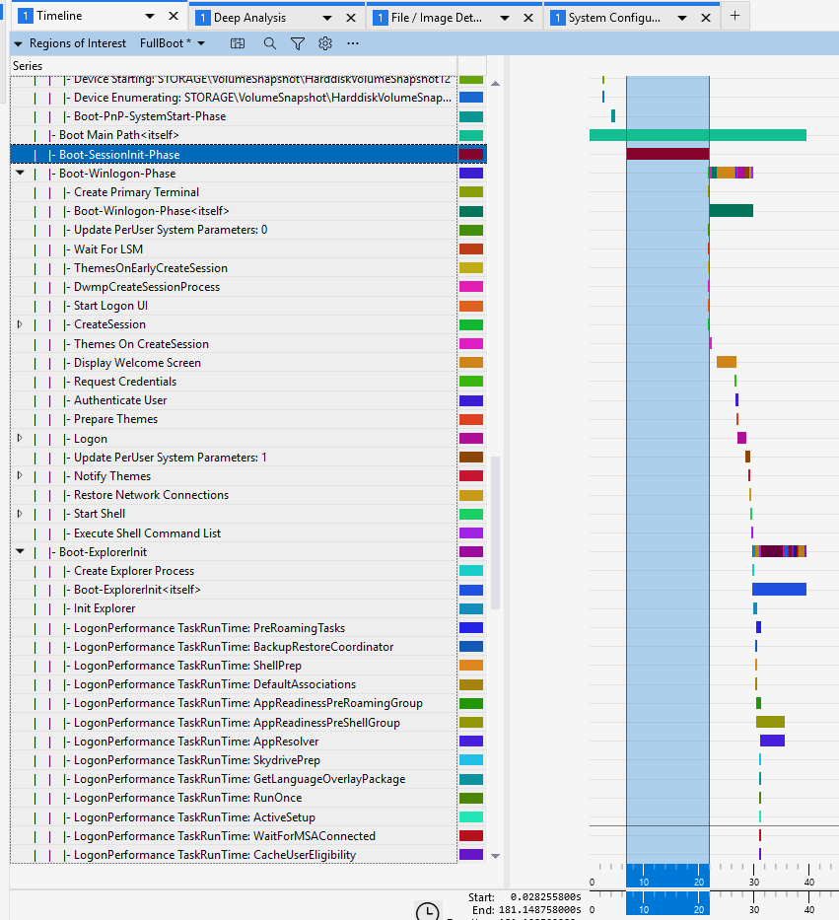Image resolution: width=839 pixels, height=920 pixels.
Task: Expand the Notify Themes tree node
Action: 20,475
